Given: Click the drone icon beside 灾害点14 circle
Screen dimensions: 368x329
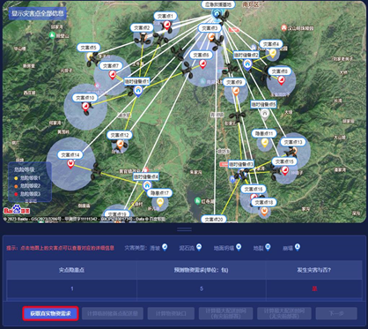Looking at the screenshot, I should 96,171.
